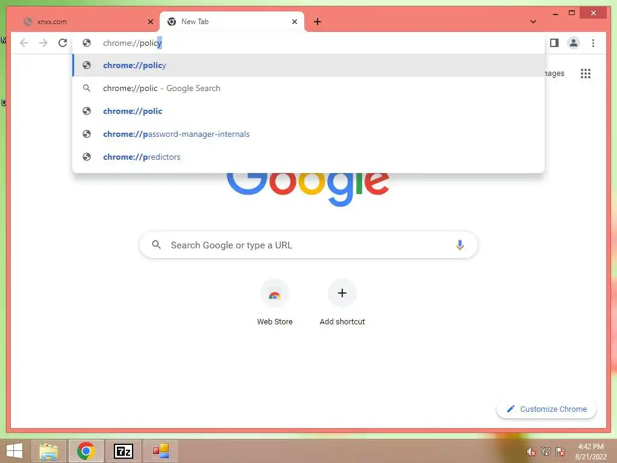
Task: Click the Add shortcut plus icon
Action: pos(342,293)
